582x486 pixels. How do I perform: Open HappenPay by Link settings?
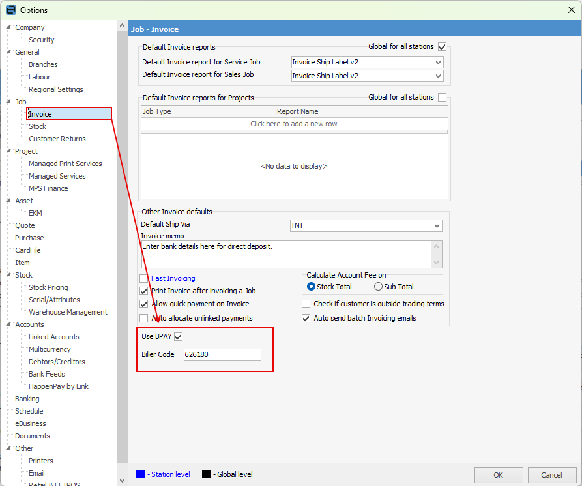click(x=58, y=386)
